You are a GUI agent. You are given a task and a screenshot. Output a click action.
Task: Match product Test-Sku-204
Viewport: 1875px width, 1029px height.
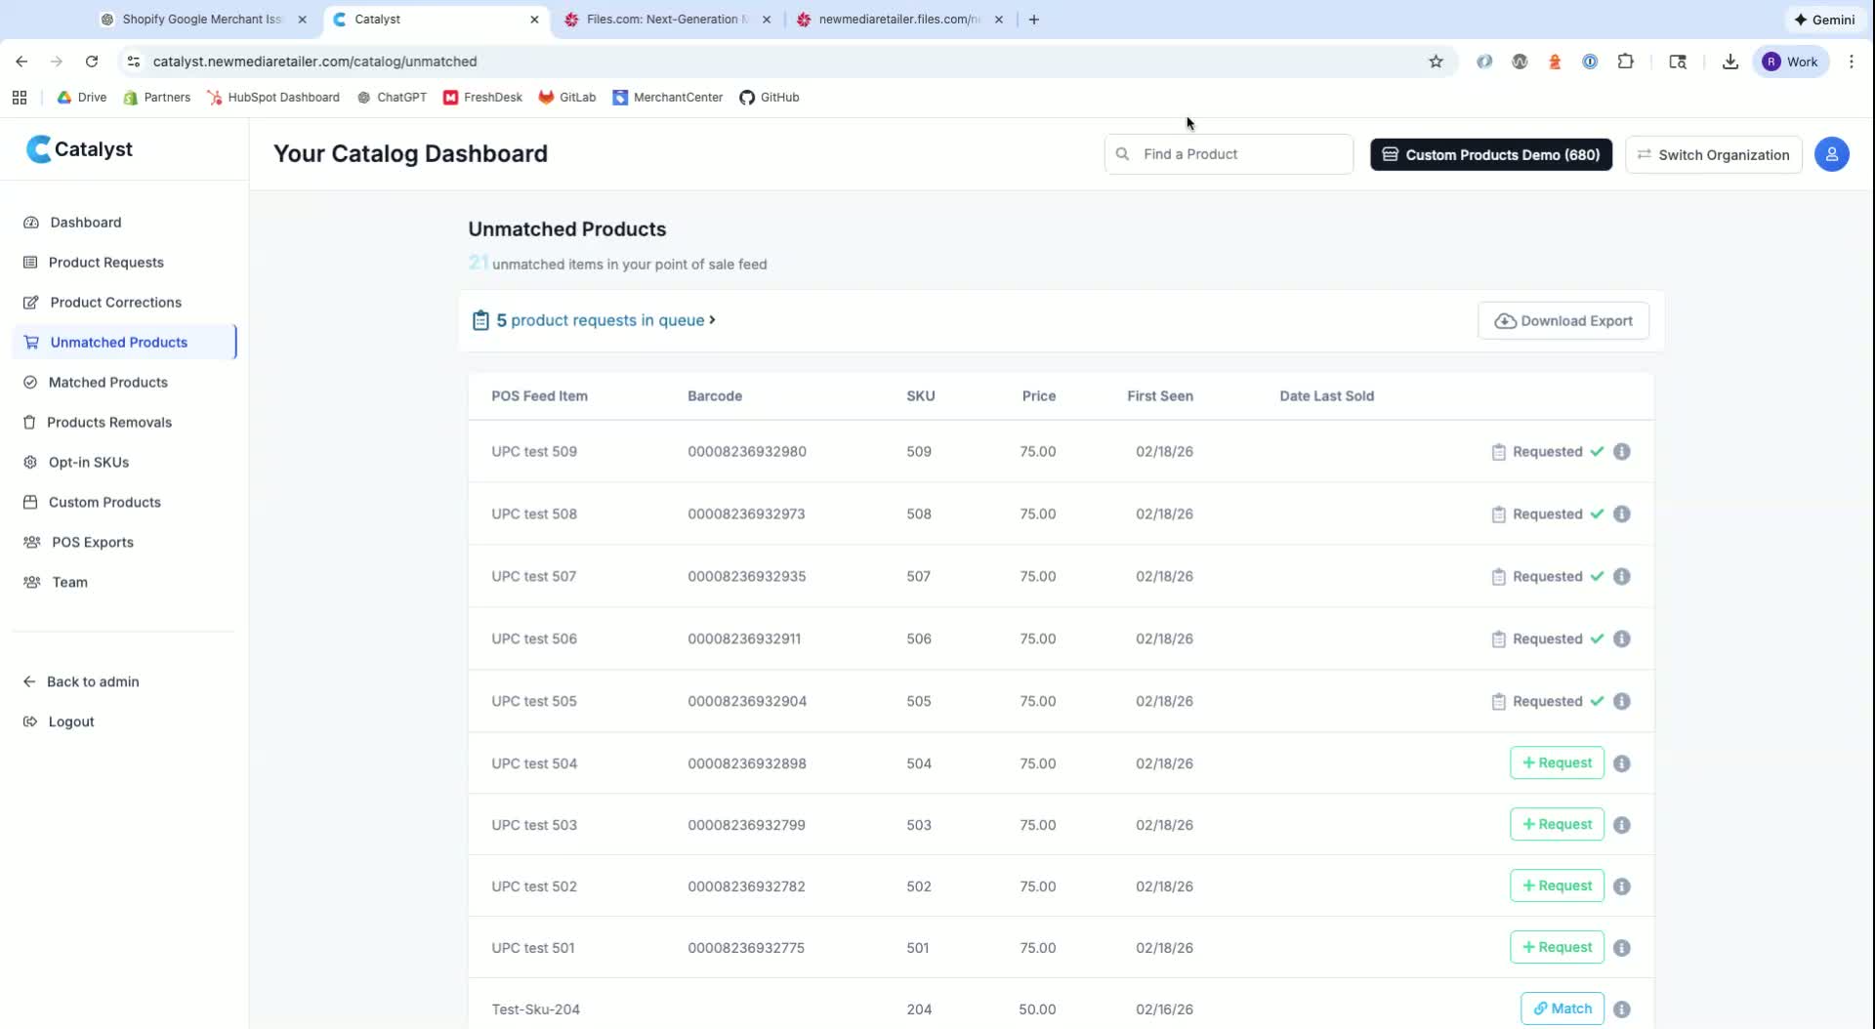(x=1562, y=1009)
